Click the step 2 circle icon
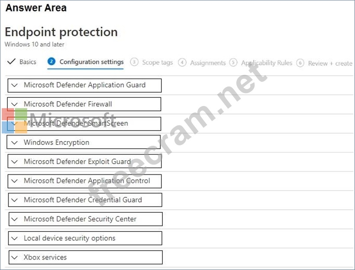This screenshot has height=270, width=355. click(52, 62)
